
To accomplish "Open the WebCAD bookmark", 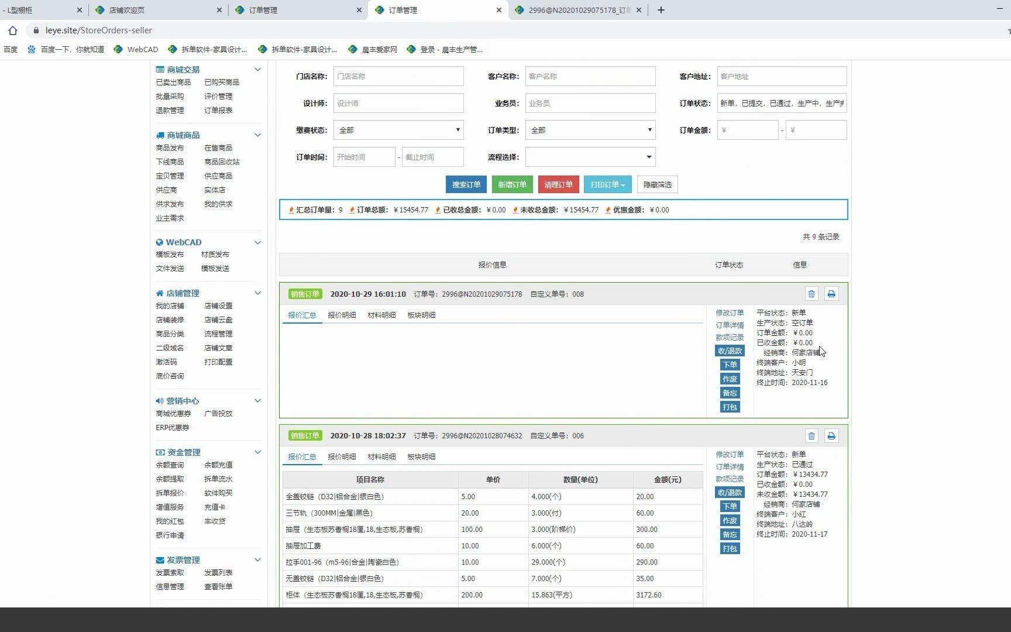I will coord(136,50).
